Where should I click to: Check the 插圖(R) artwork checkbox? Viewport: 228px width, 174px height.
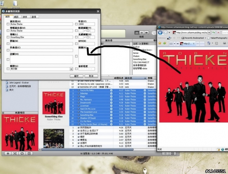(x=76, y=56)
